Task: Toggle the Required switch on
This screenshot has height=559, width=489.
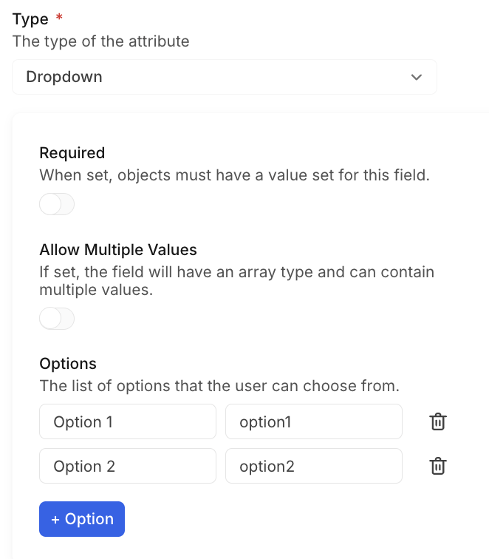Action: pos(57,204)
